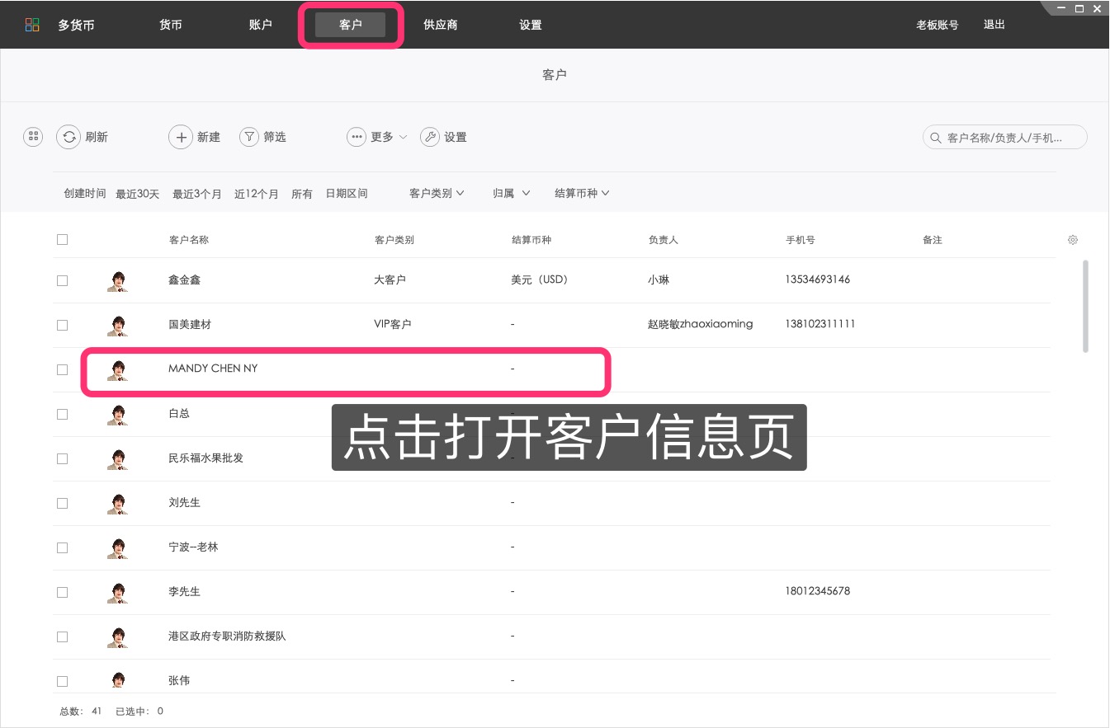Expand the 归属 filter dropdown
The height and width of the screenshot is (728, 1110).
point(511,193)
